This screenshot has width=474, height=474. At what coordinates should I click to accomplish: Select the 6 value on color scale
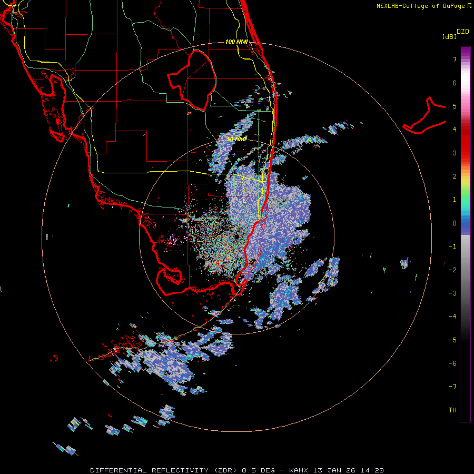[455, 83]
